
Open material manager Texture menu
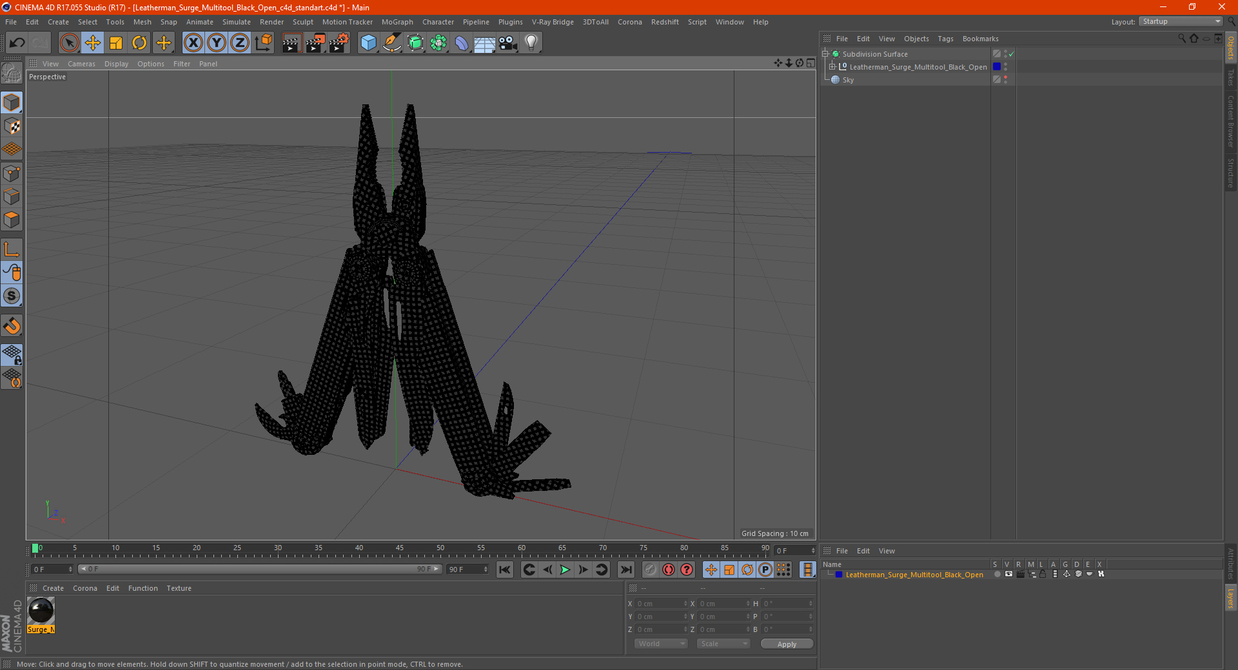click(179, 588)
